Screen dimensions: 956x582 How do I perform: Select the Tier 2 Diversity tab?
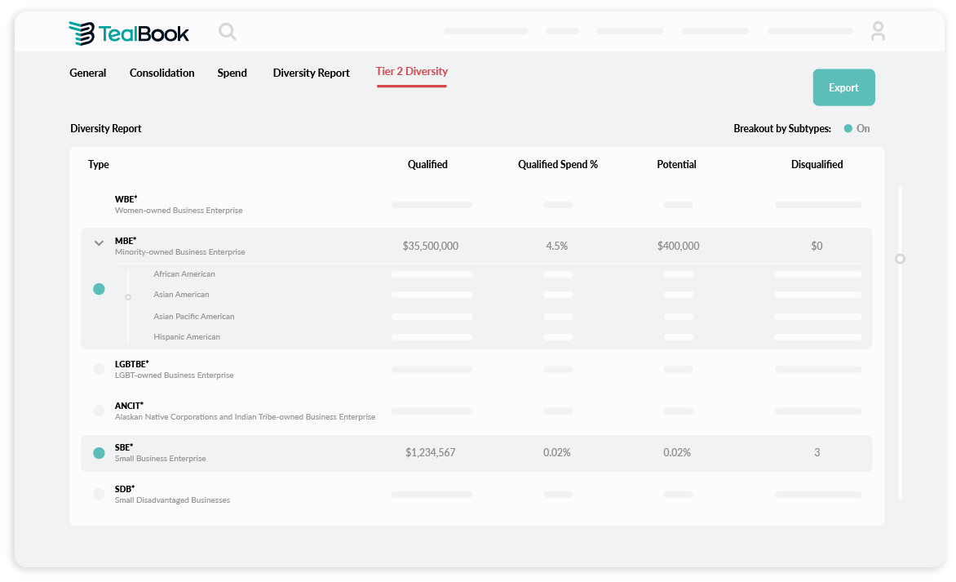[411, 71]
